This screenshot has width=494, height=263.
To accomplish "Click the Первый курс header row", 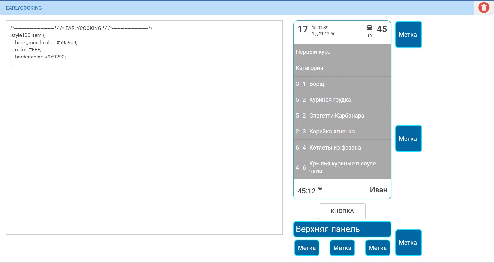I will [x=342, y=52].
